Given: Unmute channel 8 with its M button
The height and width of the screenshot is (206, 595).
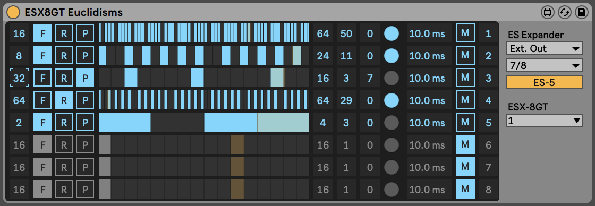Looking at the screenshot, I should tap(465, 189).
